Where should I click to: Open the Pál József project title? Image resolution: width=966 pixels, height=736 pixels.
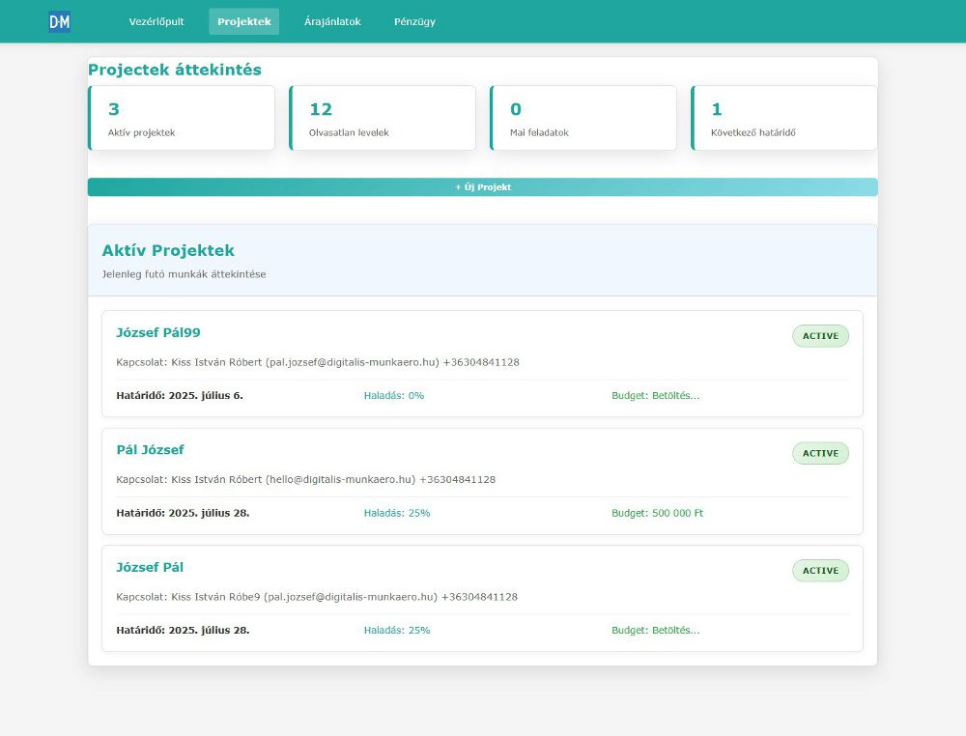(151, 449)
